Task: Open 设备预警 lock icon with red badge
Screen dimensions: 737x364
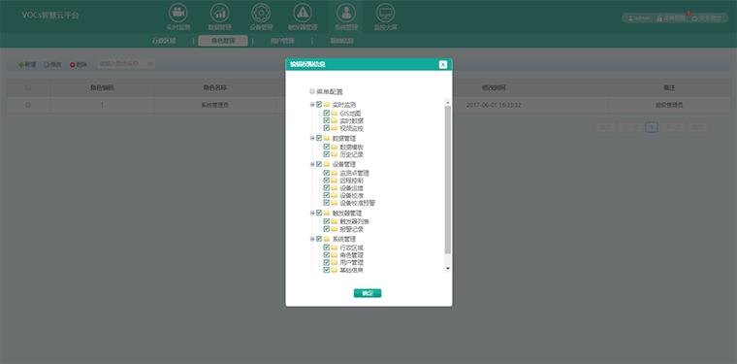Action: click(659, 18)
